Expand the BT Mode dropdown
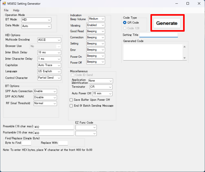205x172 pixels. (36, 20)
